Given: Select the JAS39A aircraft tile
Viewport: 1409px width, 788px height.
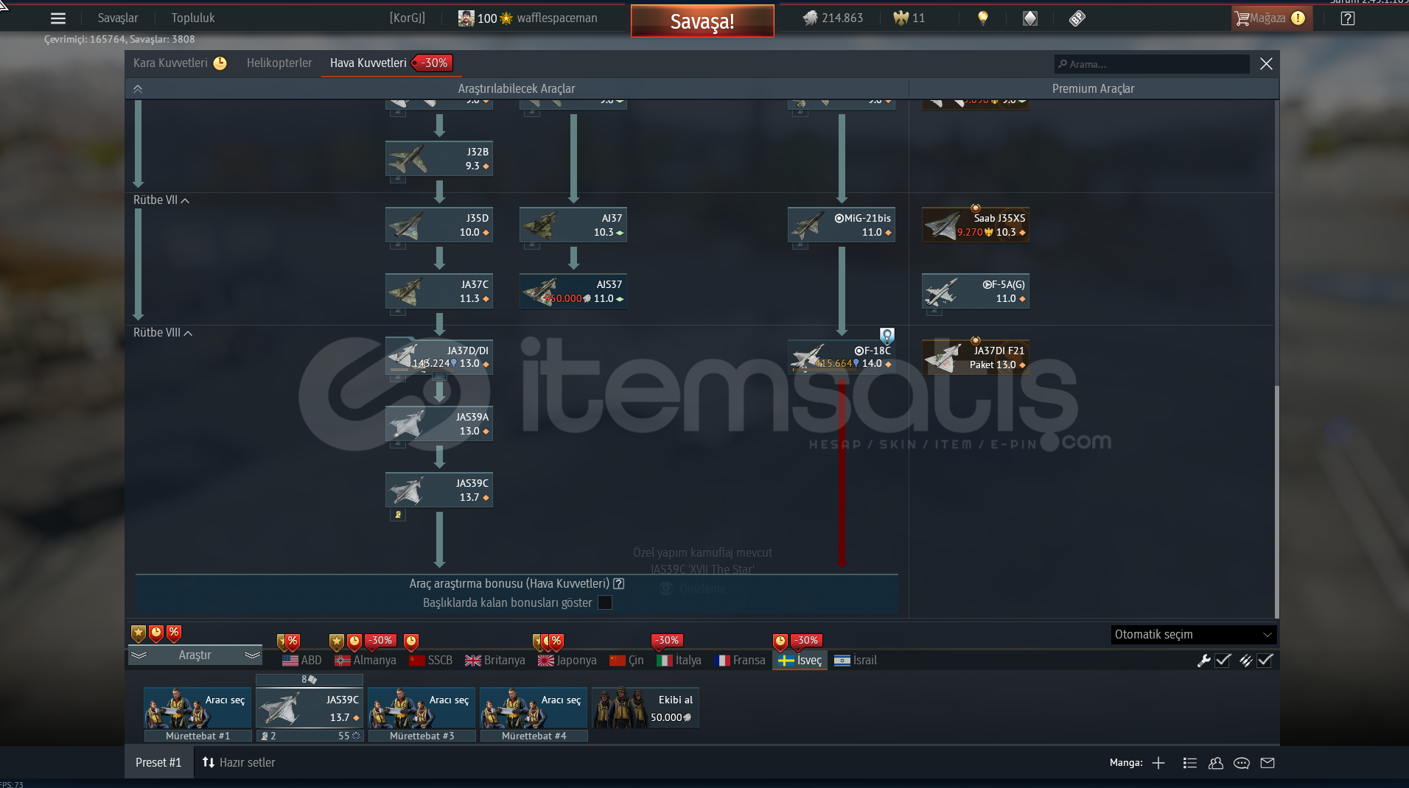Looking at the screenshot, I should point(439,423).
